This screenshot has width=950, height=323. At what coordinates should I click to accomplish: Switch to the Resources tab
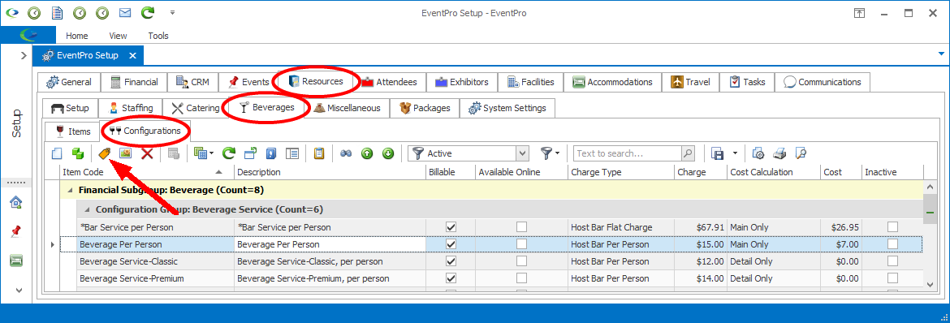(x=317, y=82)
